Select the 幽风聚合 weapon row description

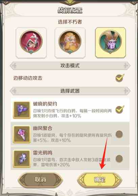pyautogui.click(x=72, y=138)
